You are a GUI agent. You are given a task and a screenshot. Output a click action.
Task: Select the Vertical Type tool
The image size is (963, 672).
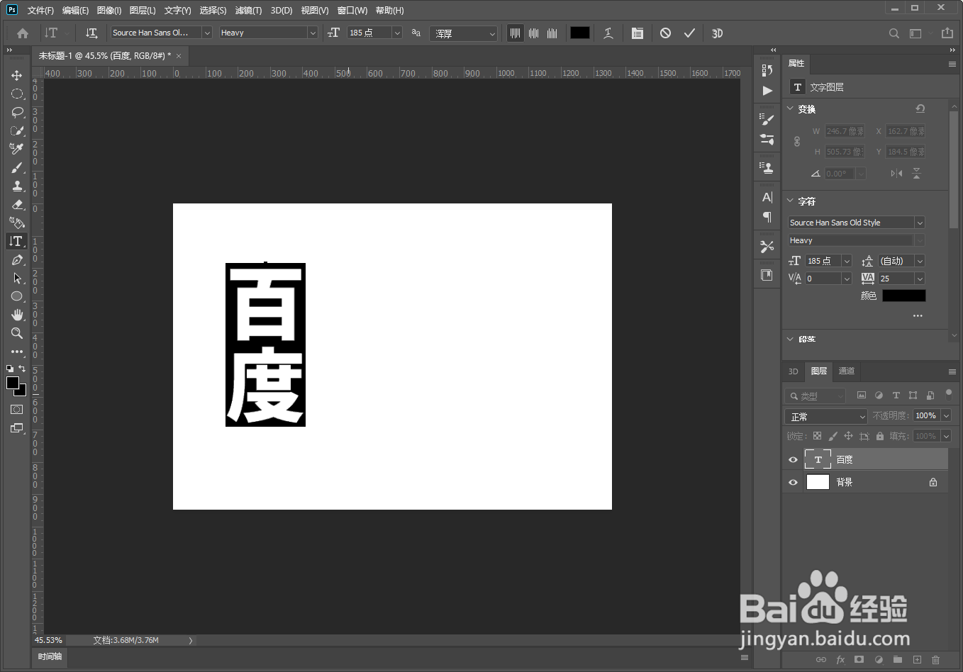click(17, 241)
